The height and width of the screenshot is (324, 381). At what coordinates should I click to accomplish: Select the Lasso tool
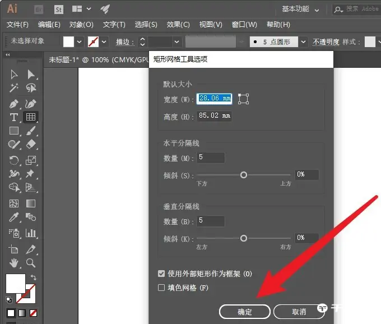pos(31,88)
